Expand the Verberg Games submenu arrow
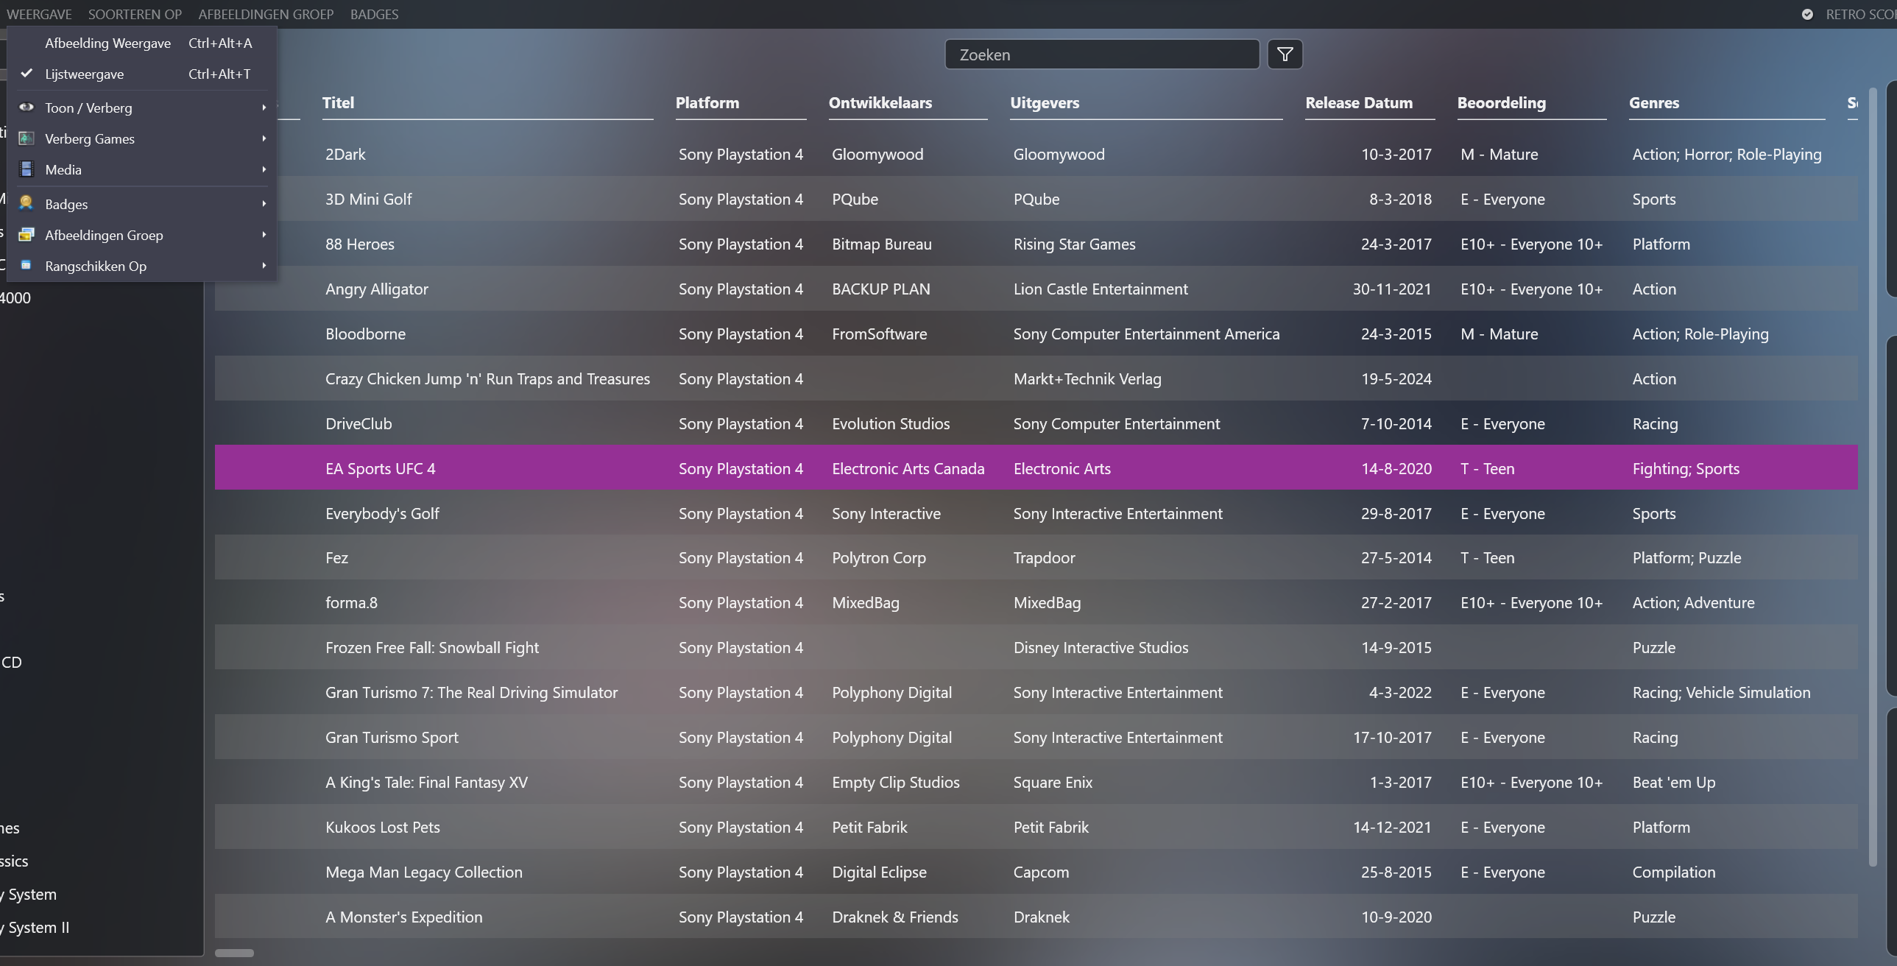 [264, 138]
